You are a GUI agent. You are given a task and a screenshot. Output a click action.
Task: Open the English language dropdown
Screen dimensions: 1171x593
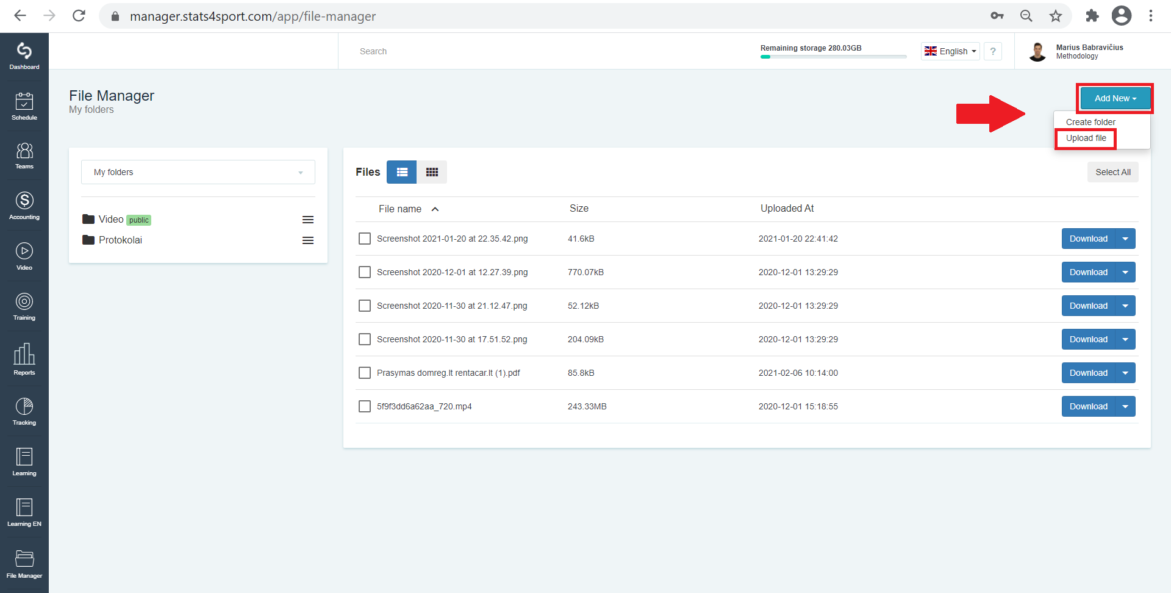(x=950, y=51)
